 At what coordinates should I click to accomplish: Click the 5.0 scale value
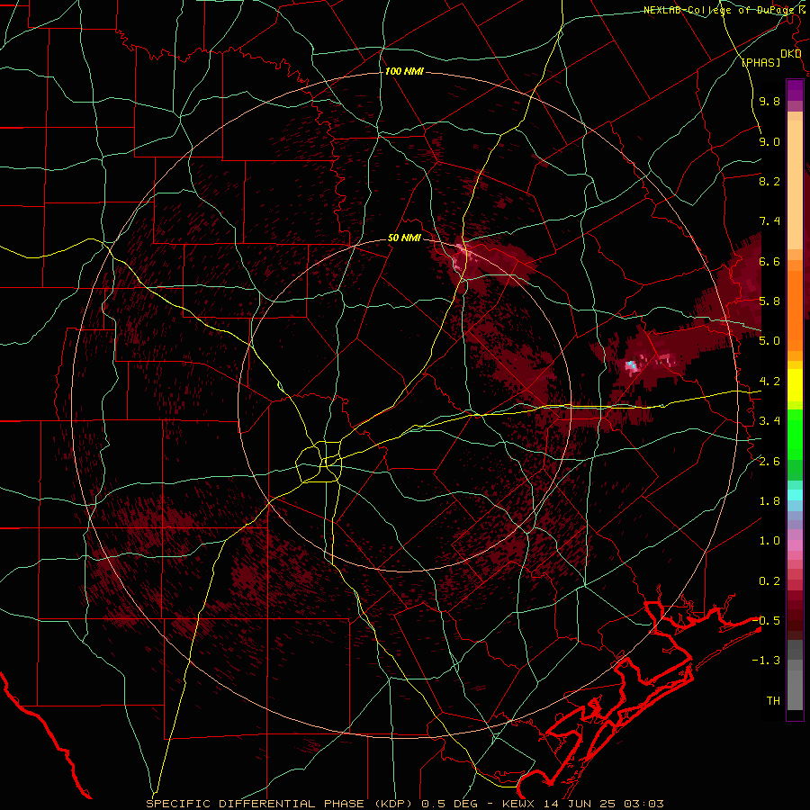pos(769,341)
